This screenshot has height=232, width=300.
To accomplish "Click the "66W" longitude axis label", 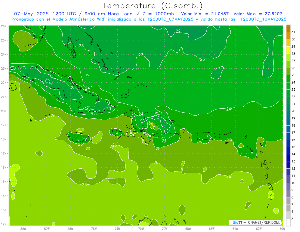I will click(212, 228).
